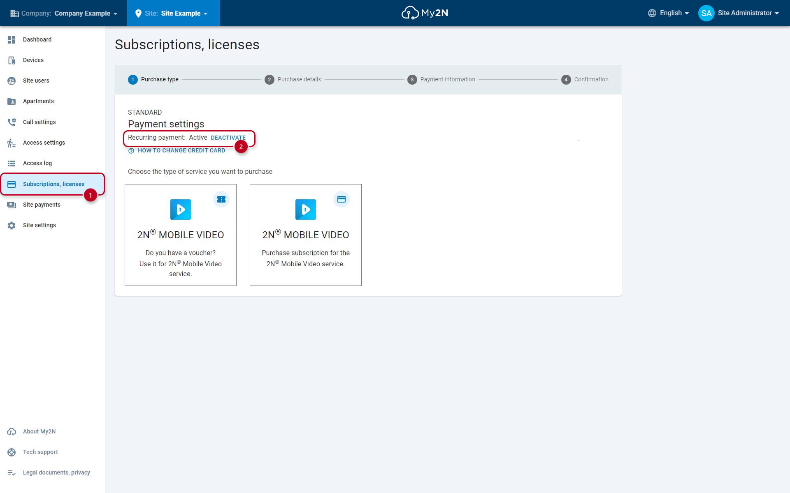
Task: Click the 'Payment settings' heading
Action: click(x=166, y=124)
